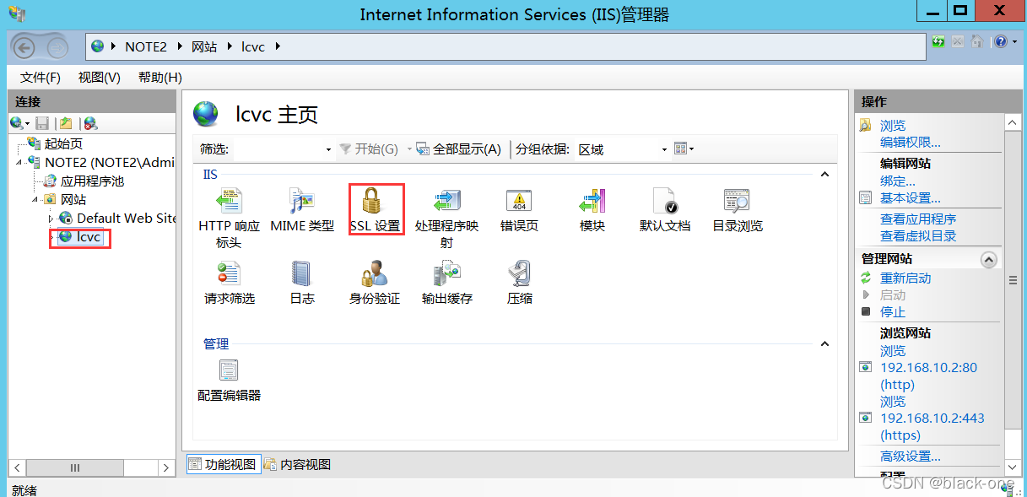The image size is (1027, 497).
Task: Open the 模块 feature
Action: tap(592, 210)
